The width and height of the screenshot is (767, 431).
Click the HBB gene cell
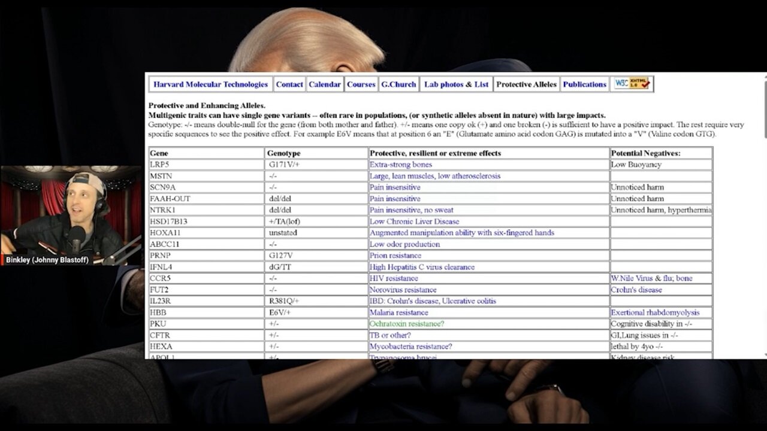tap(207, 312)
